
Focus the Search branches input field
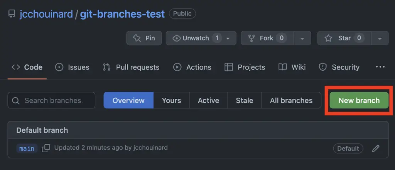tap(51, 100)
